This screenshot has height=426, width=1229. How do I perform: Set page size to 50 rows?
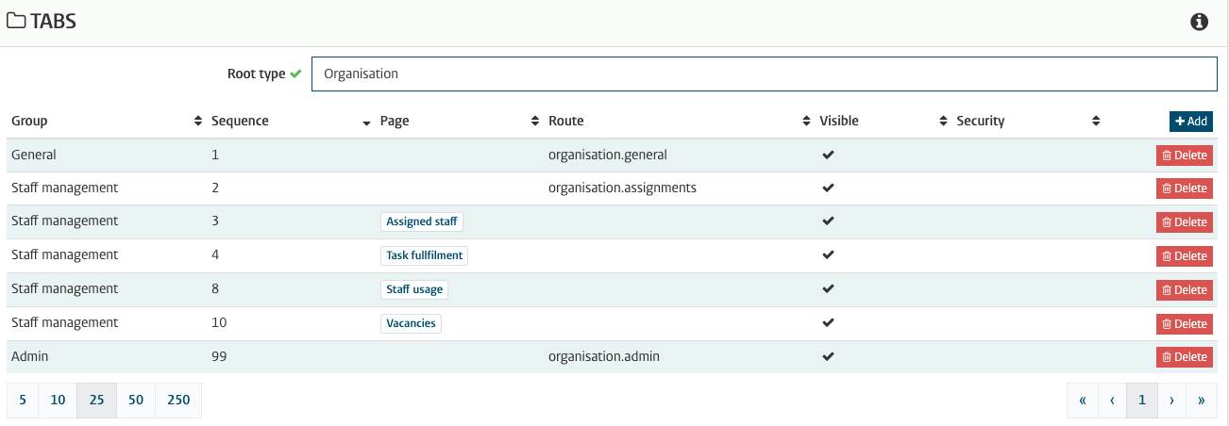point(136,400)
